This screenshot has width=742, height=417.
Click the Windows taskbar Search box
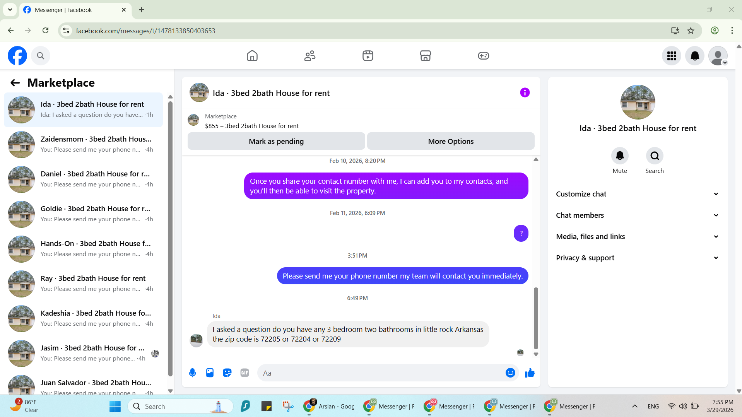[180, 406]
